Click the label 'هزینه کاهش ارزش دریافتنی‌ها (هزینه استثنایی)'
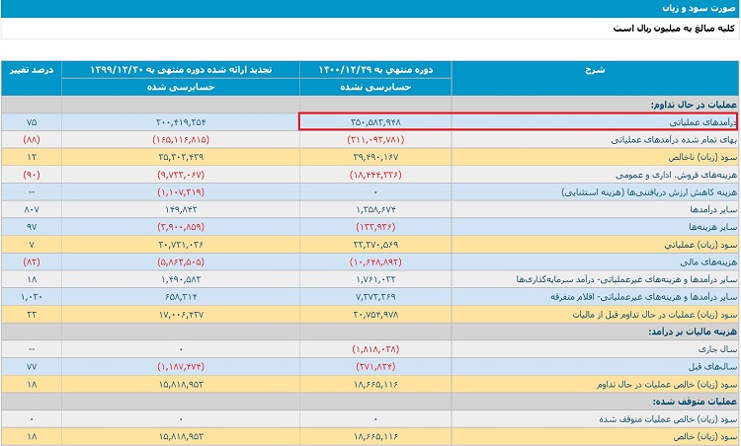741x446 pixels. click(x=649, y=192)
